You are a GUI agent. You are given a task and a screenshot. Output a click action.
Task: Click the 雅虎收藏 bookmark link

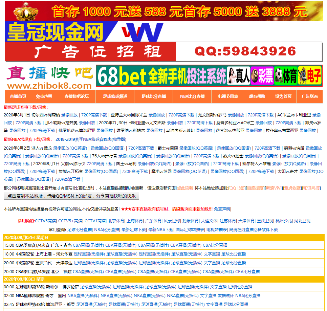[292, 188]
